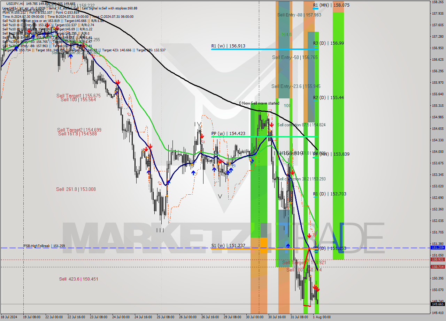Click the 24 Jul 00:00 time label

(121, 317)
